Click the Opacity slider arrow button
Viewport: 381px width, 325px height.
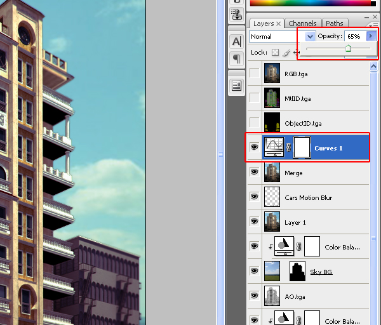(x=371, y=37)
